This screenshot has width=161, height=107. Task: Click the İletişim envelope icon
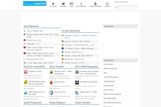click(x=108, y=4)
